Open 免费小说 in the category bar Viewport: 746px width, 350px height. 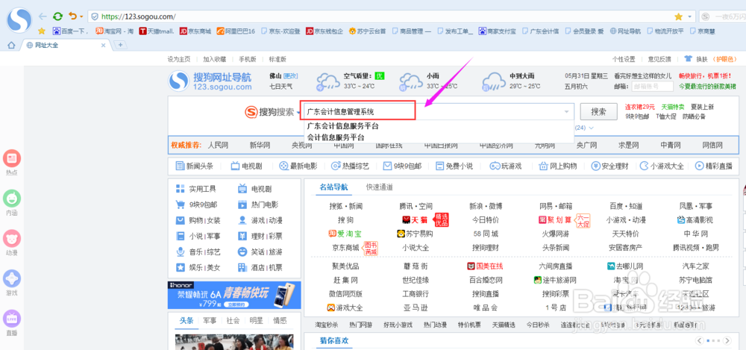(454, 166)
